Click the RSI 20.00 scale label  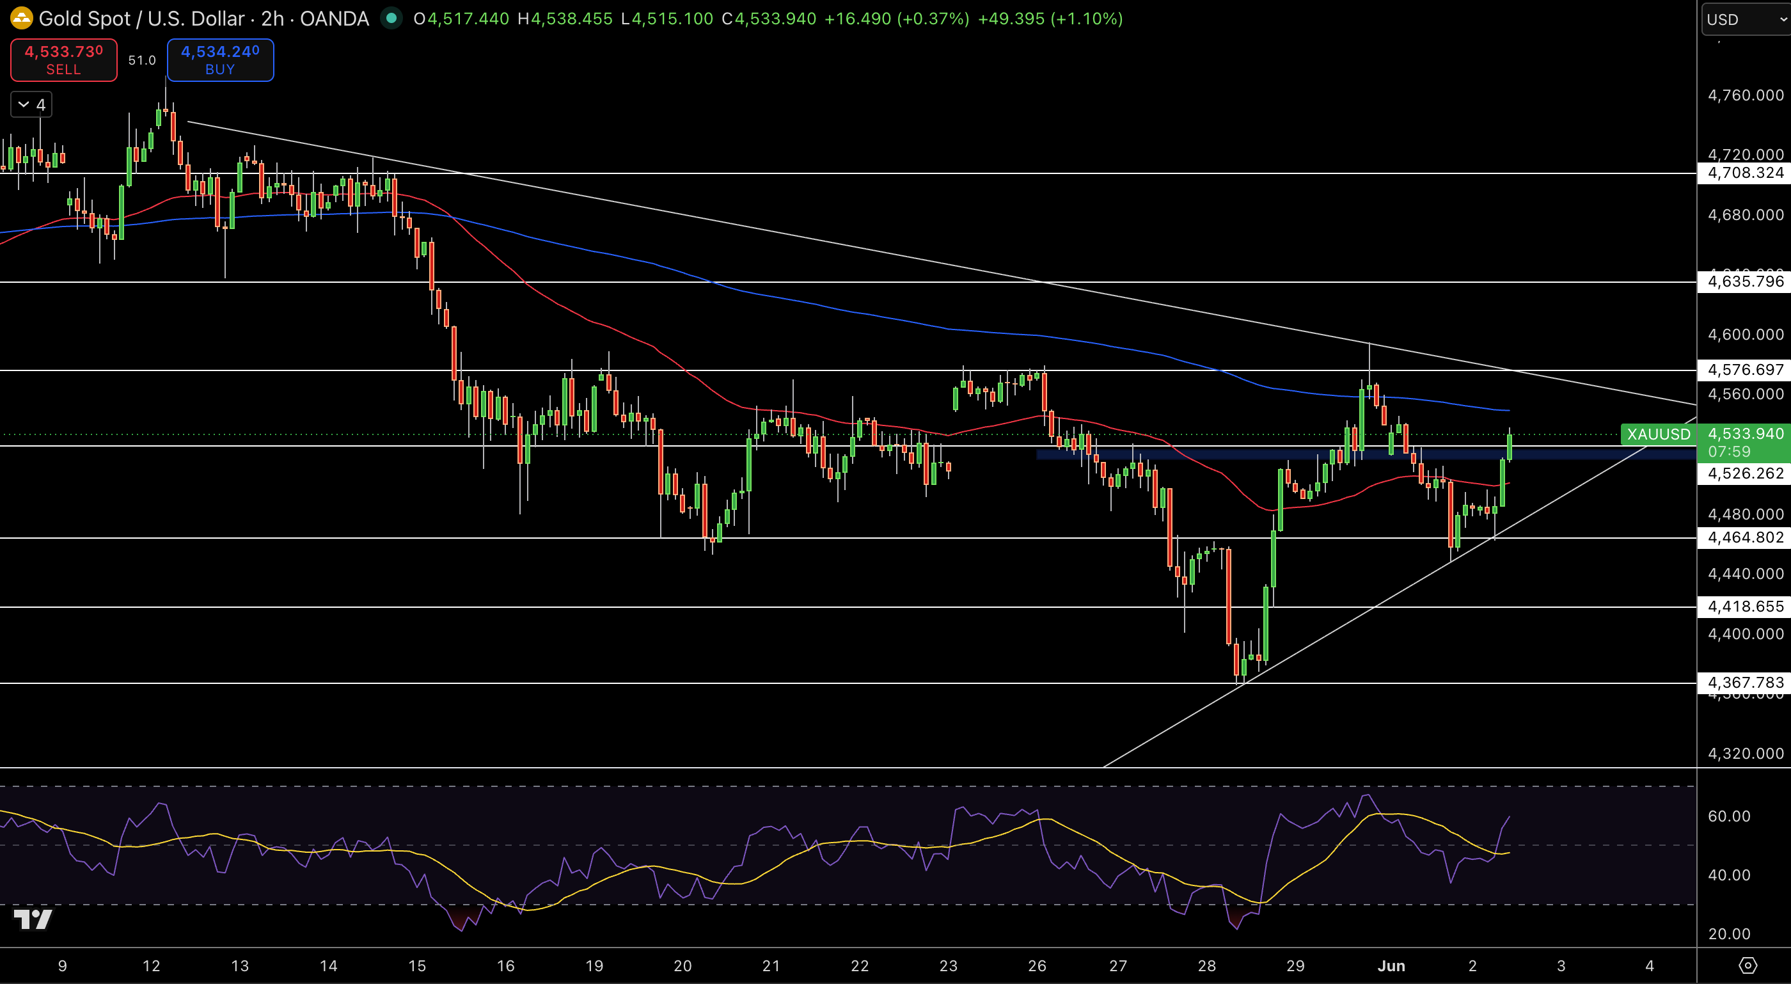pyautogui.click(x=1729, y=934)
